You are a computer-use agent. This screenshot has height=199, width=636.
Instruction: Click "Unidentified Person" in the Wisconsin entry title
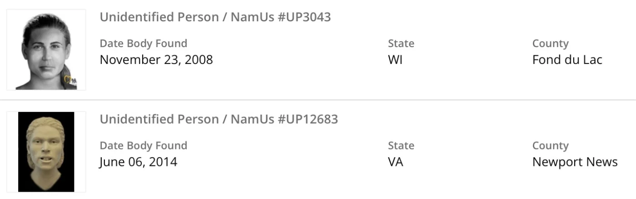point(159,17)
